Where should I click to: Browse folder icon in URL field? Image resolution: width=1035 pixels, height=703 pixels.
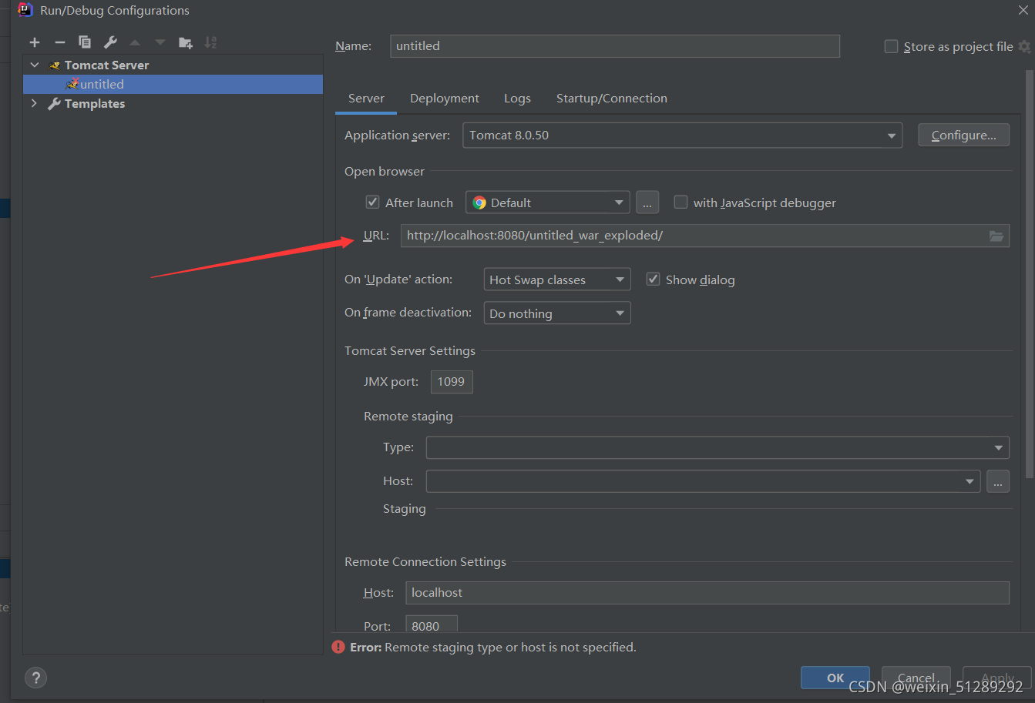[996, 236]
